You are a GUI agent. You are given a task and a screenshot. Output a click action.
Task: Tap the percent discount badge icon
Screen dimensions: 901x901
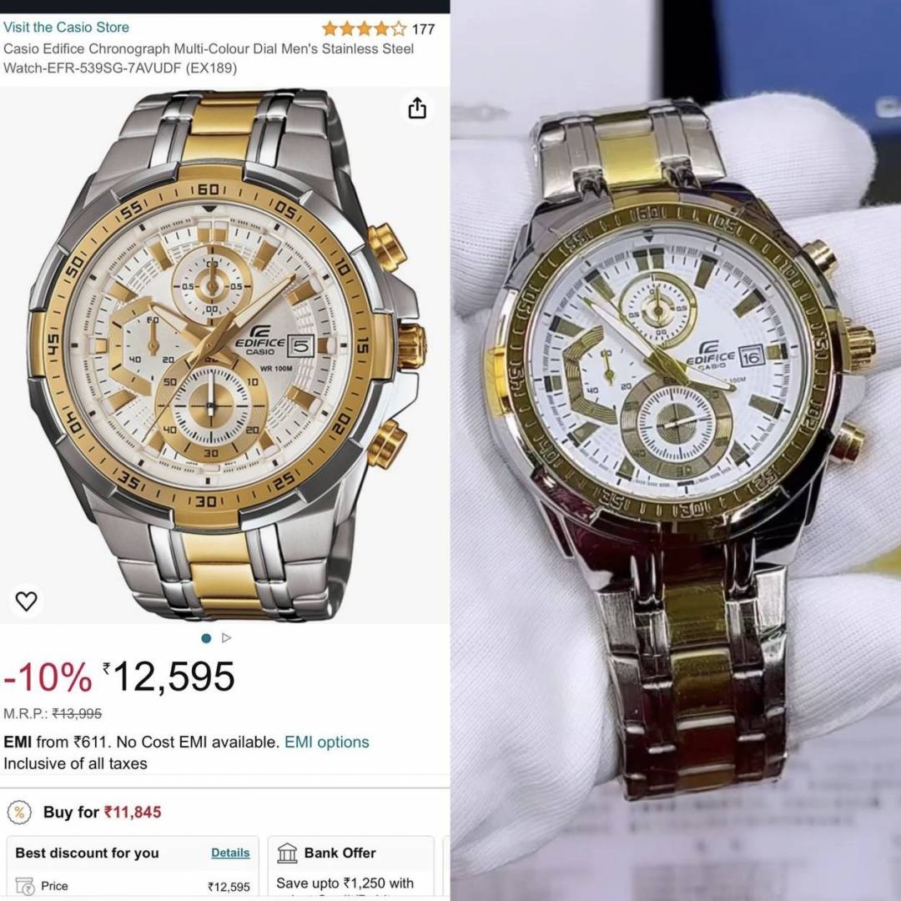(x=19, y=813)
